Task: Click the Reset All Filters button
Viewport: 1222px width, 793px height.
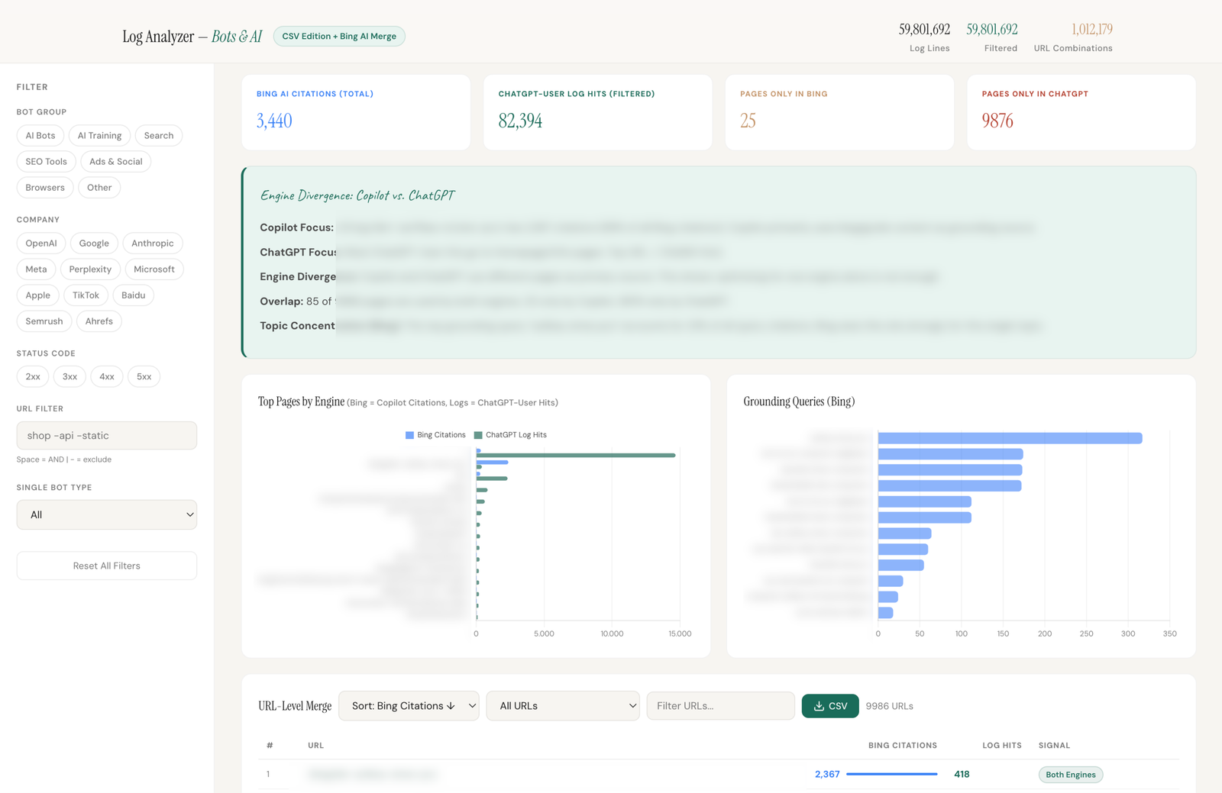Action: (x=106, y=566)
